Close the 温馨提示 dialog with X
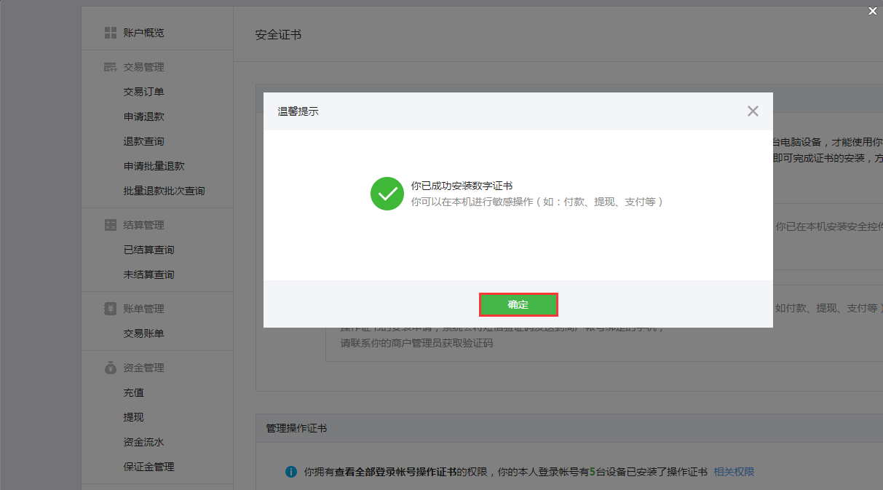This screenshot has height=490, width=883. point(753,111)
